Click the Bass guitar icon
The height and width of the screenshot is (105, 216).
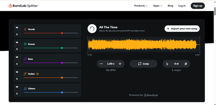pyautogui.click(x=25, y=59)
